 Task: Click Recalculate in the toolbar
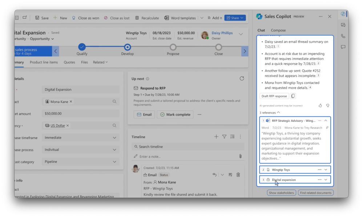(147, 18)
